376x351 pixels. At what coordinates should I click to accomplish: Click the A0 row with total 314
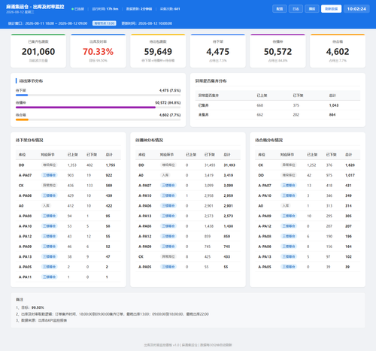pyautogui.click(x=308, y=206)
